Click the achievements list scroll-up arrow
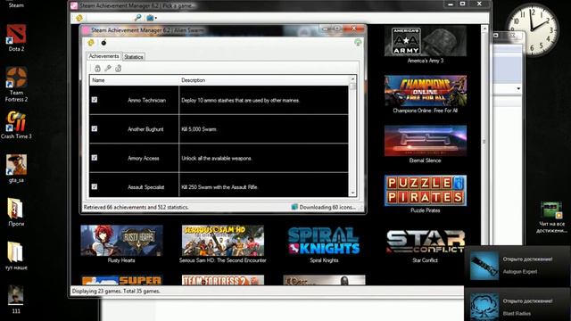The image size is (571, 321). (x=352, y=79)
